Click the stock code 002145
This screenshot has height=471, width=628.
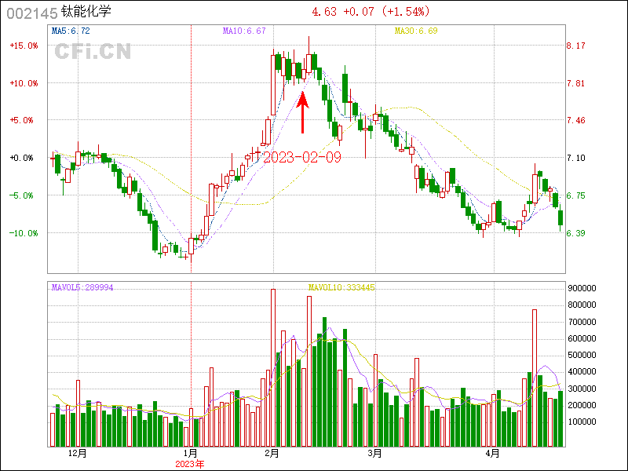[30, 13]
